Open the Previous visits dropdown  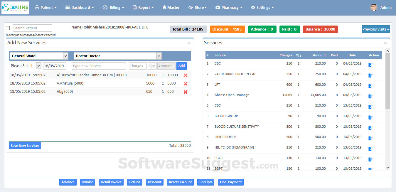pyautogui.click(x=376, y=29)
